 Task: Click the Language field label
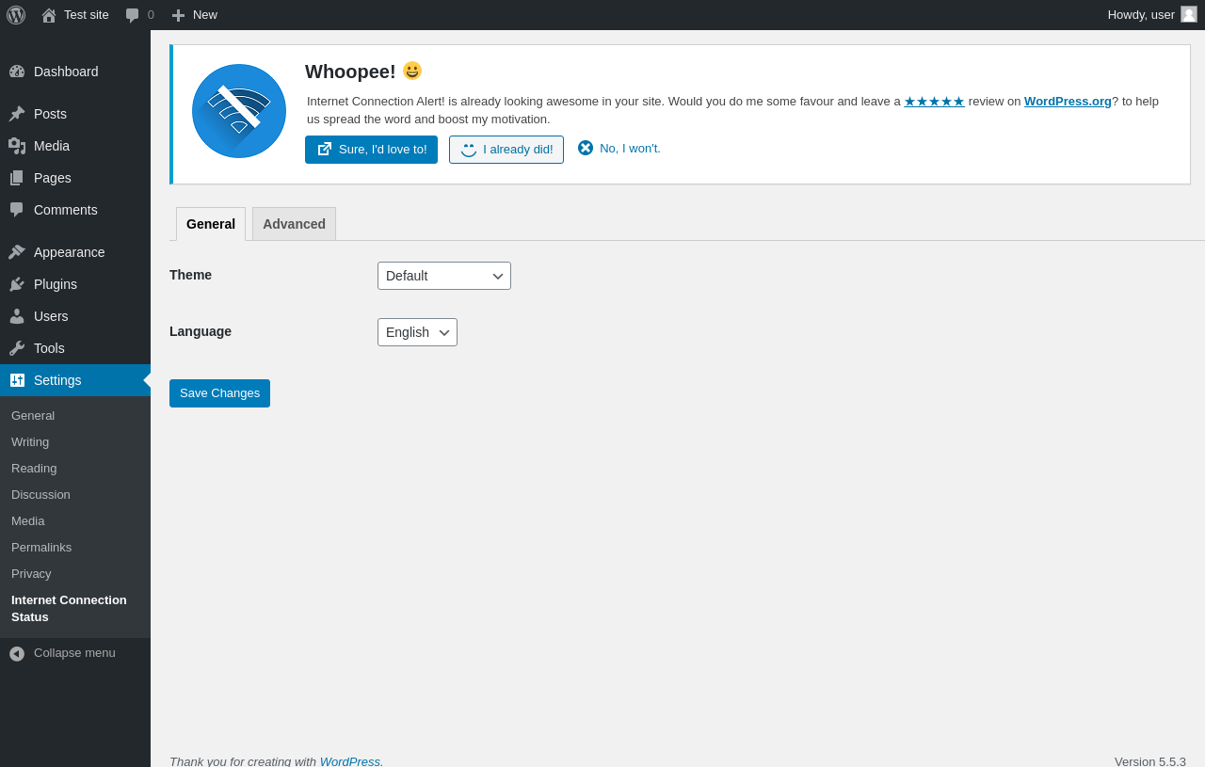pos(201,331)
